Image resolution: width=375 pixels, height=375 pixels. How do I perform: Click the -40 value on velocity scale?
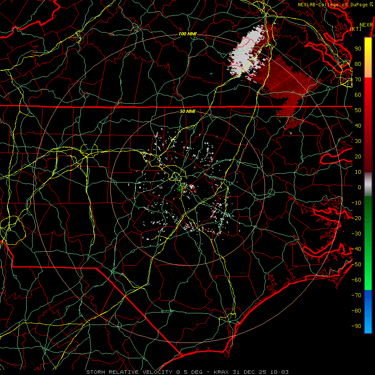pyautogui.click(x=356, y=249)
